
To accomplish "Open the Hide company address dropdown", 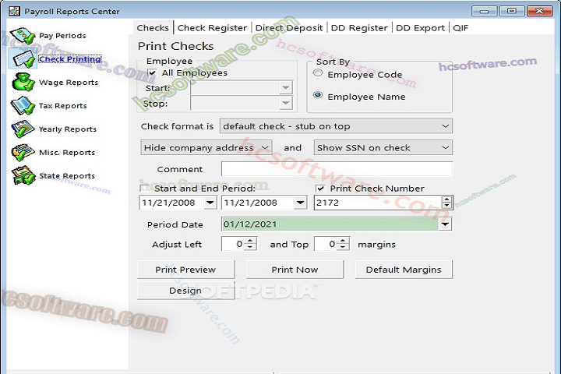I will tap(206, 147).
